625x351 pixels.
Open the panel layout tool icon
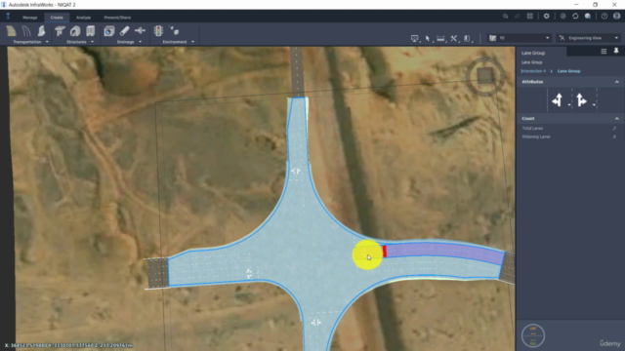pyautogui.click(x=467, y=39)
